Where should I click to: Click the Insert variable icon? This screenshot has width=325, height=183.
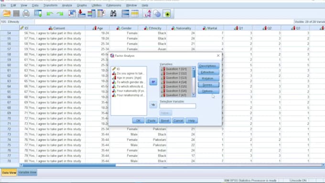coord(135,14)
